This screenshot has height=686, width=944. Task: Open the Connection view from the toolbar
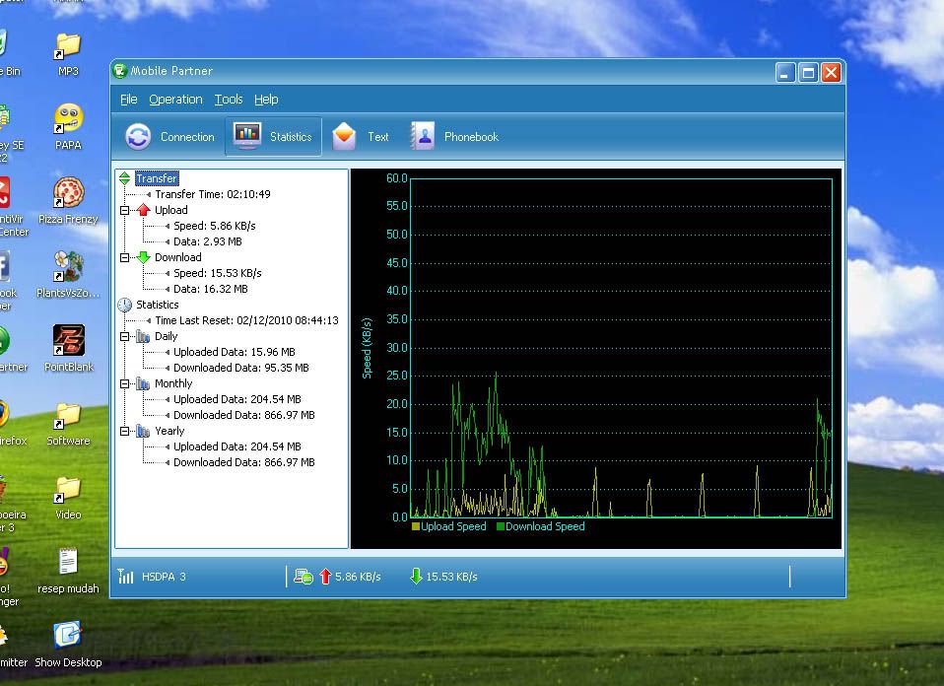[169, 137]
